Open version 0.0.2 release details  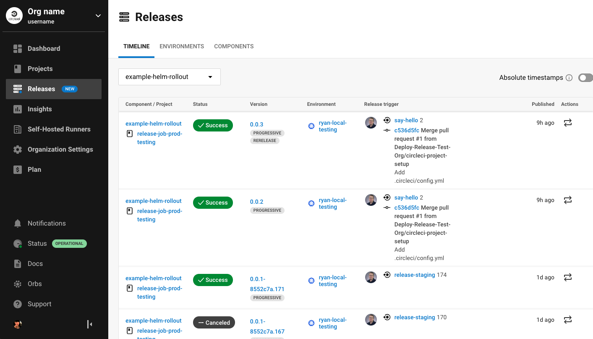(x=256, y=202)
